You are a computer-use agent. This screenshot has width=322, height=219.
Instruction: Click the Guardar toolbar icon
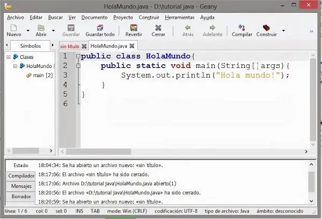[x=71, y=28]
